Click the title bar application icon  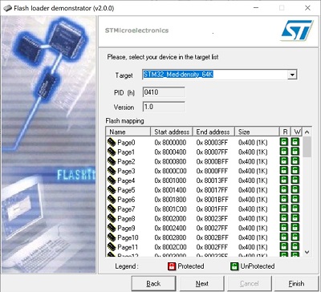[x=7, y=8]
